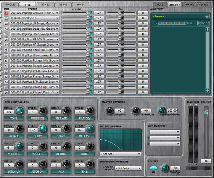Click the PITCH UP label button
Viewport: 214px width, 178px height.
tap(14, 171)
